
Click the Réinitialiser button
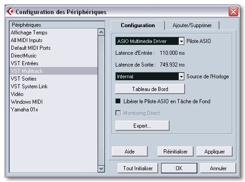tap(175, 151)
